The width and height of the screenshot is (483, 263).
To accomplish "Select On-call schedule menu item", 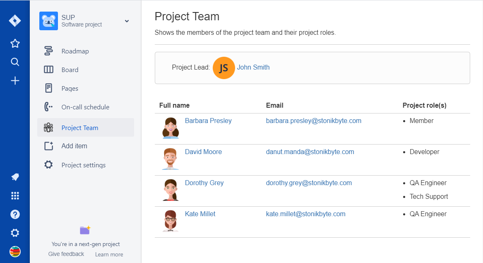I will coord(85,107).
